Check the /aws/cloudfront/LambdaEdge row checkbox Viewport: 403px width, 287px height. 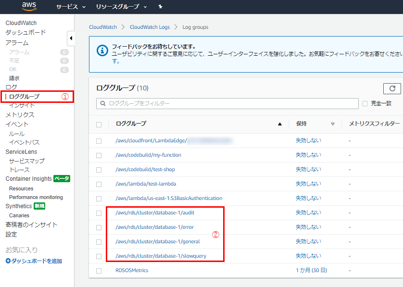click(99, 141)
